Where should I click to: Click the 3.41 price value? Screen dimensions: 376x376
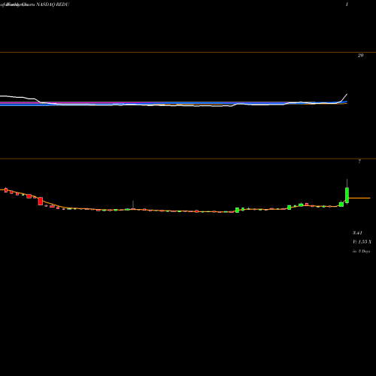point(357,233)
